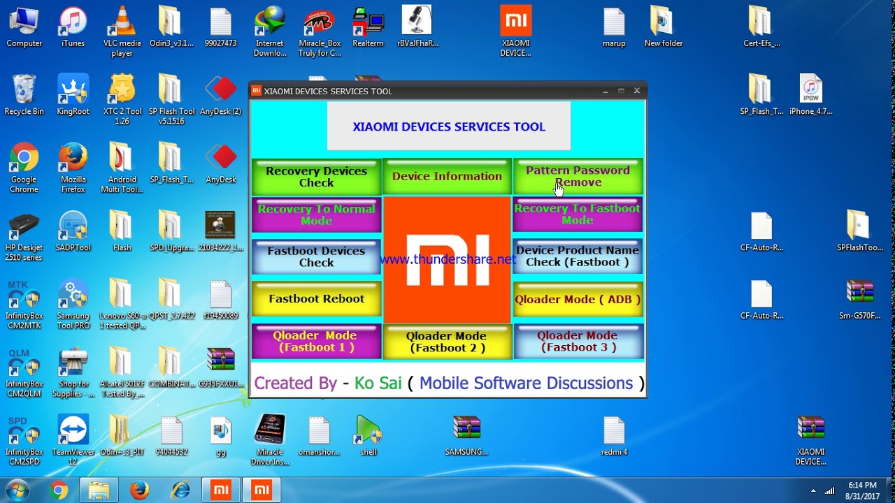Select the iTunes desktop shortcut
The height and width of the screenshot is (503, 895).
tap(73, 28)
